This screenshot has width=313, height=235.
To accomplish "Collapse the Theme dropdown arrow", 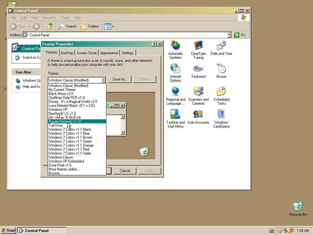I will (104, 80).
